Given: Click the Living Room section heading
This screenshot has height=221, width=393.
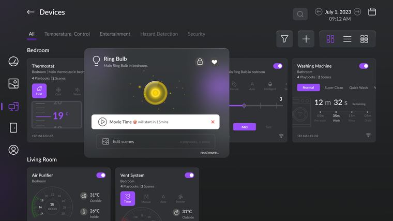Looking at the screenshot, I should [x=42, y=159].
